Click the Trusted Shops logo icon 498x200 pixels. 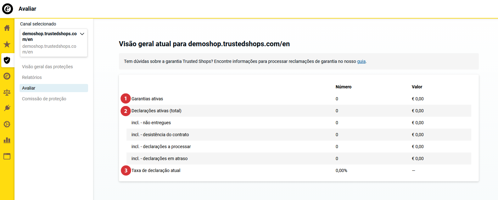coord(8,9)
